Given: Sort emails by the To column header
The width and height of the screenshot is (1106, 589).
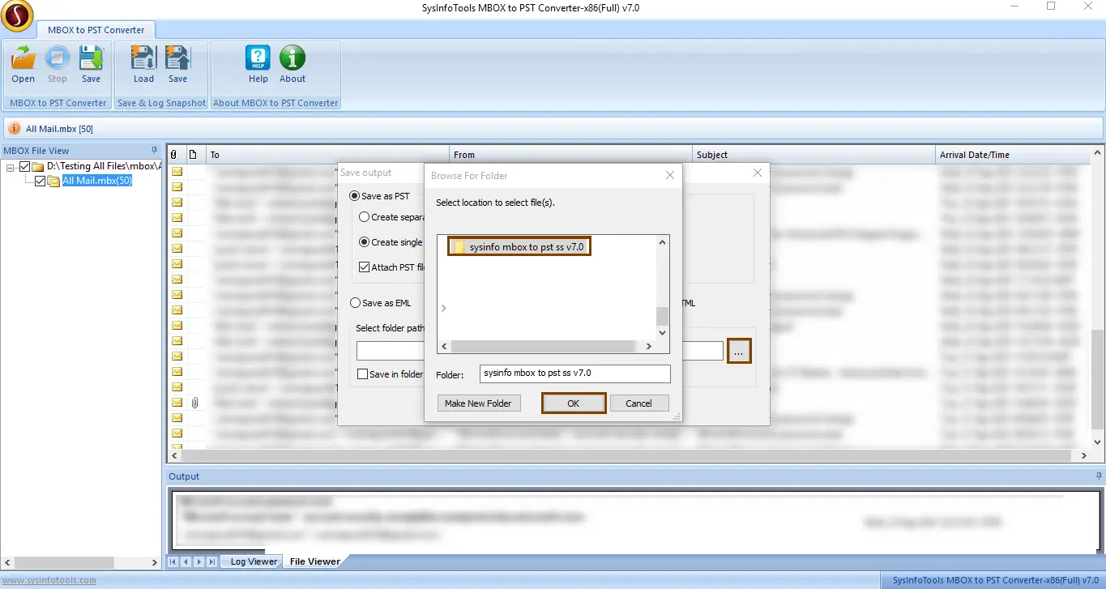Looking at the screenshot, I should (x=328, y=155).
